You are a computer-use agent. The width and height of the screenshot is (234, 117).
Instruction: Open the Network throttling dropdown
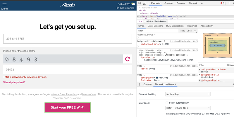(x=188, y=94)
